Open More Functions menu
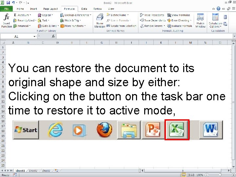Image resolution: width=236 pixels, height=177 pixels. pos(73,26)
